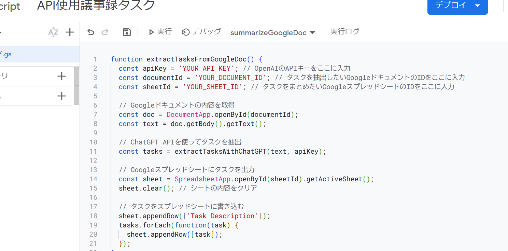
Task: Sort files alphabetically with the AZ icon
Action: pyautogui.click(x=53, y=32)
